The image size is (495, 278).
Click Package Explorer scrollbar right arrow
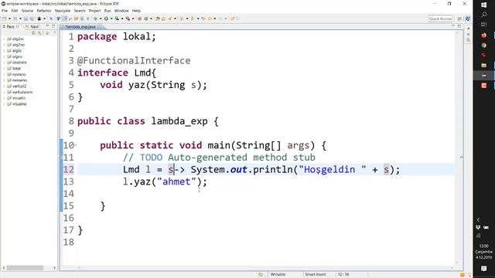coord(54,268)
